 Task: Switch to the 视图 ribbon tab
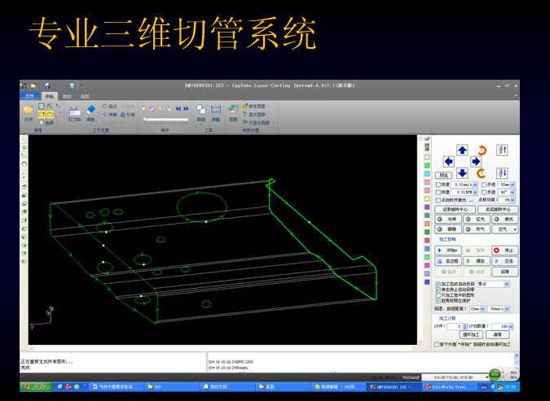coord(85,96)
